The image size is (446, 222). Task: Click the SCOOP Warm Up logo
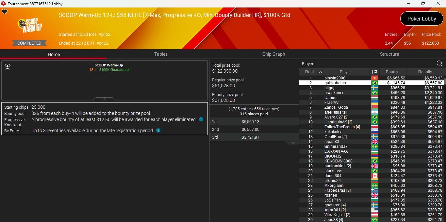(30, 26)
